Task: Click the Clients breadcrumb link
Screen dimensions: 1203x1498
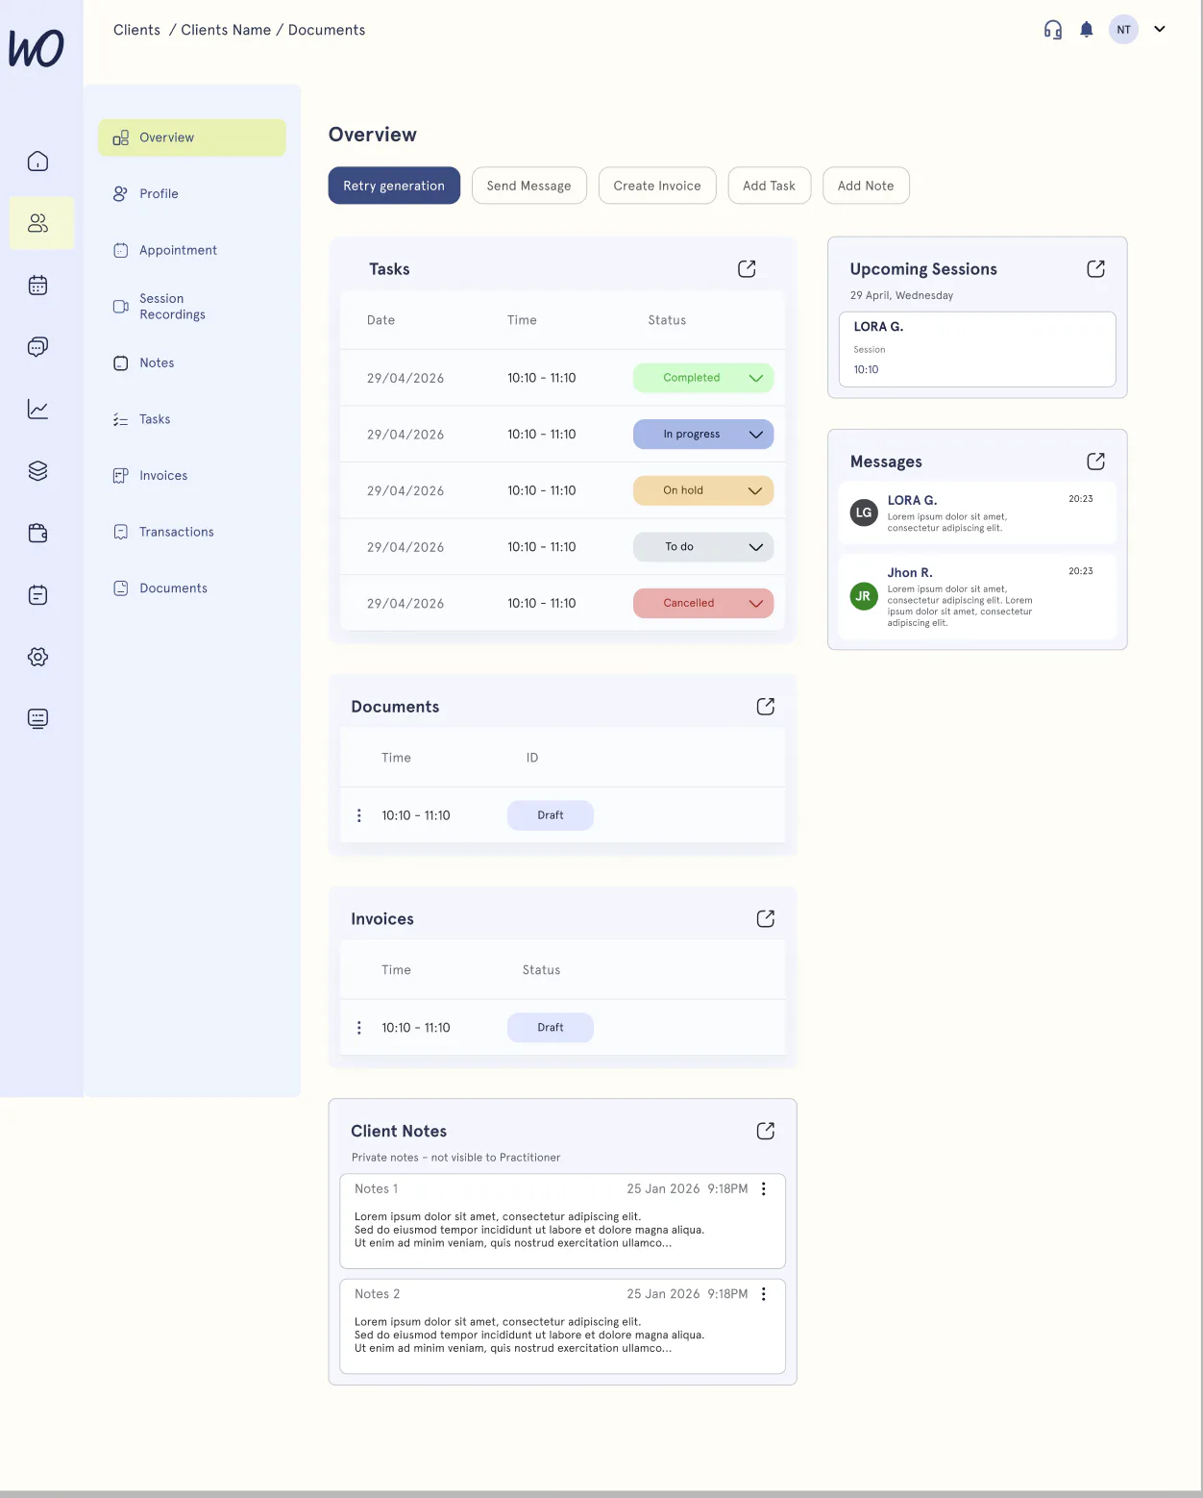Action: pyautogui.click(x=137, y=30)
